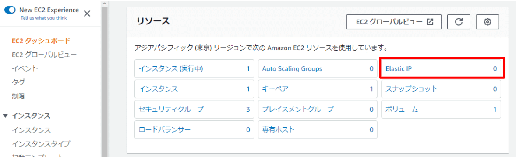Viewport: 516px width, 157px height.
Task: Refresh the resources panel
Action: [459, 22]
